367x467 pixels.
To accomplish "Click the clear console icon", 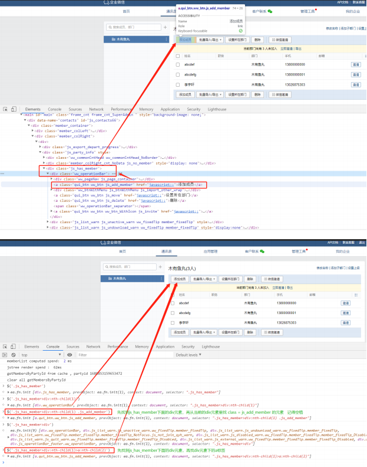I will pyautogui.click(x=14, y=355).
